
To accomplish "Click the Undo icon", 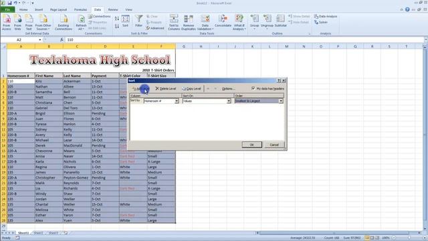I will coord(15,3).
